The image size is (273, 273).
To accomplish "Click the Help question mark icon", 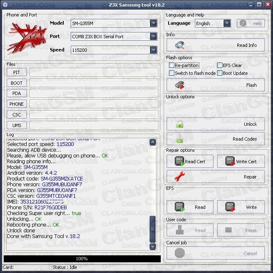I will [243, 23].
